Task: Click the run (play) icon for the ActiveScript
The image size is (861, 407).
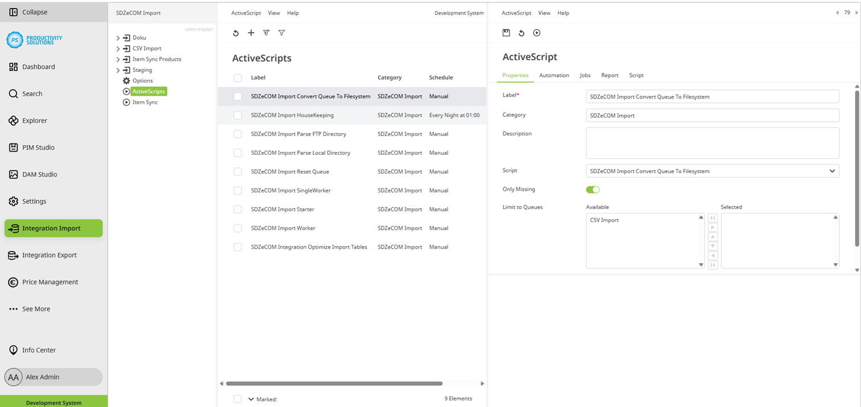Action: (x=536, y=32)
